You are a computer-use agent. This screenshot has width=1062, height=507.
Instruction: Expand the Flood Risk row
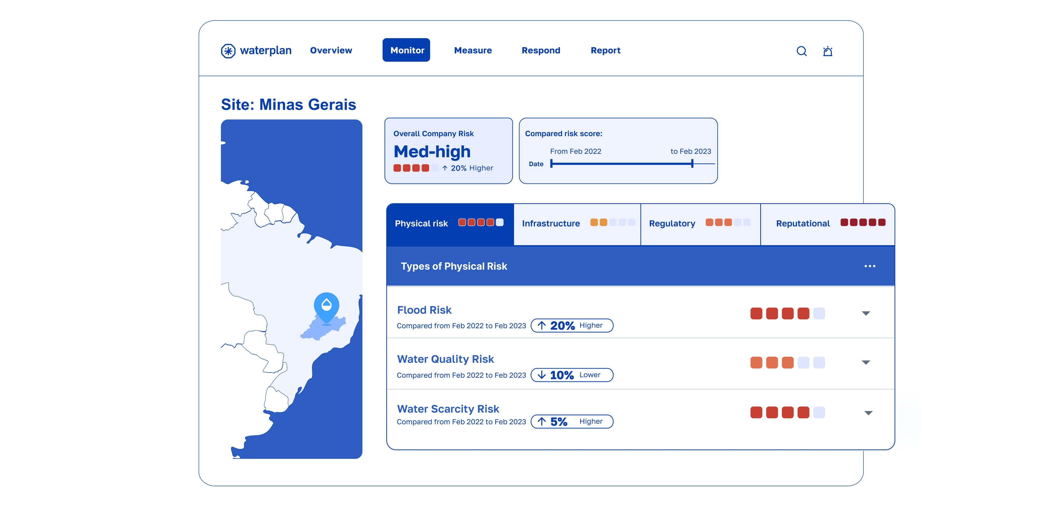coord(866,313)
